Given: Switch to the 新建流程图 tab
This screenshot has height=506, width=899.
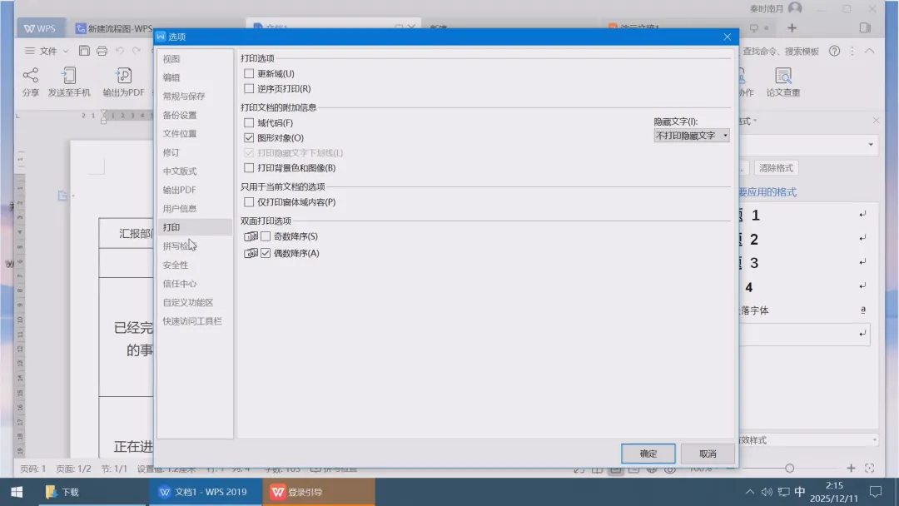Looking at the screenshot, I should pyautogui.click(x=114, y=28).
